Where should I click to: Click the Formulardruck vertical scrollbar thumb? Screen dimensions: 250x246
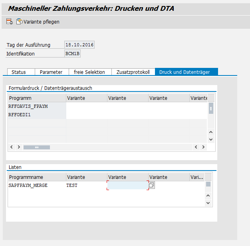[211, 108]
